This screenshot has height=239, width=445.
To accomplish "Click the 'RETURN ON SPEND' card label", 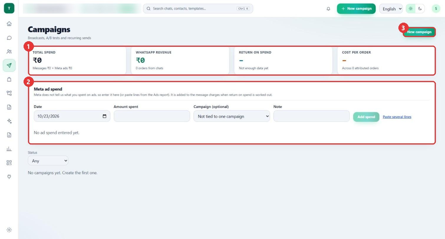I will click(255, 52).
